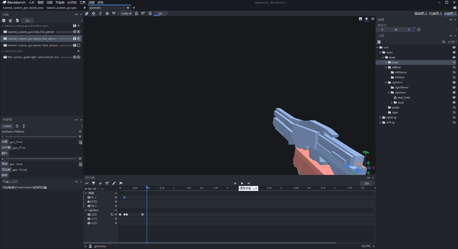Click the add animation plus-circle icon
Image resolution: width=458 pixels, height=249 pixels.
click(x=4, y=20)
